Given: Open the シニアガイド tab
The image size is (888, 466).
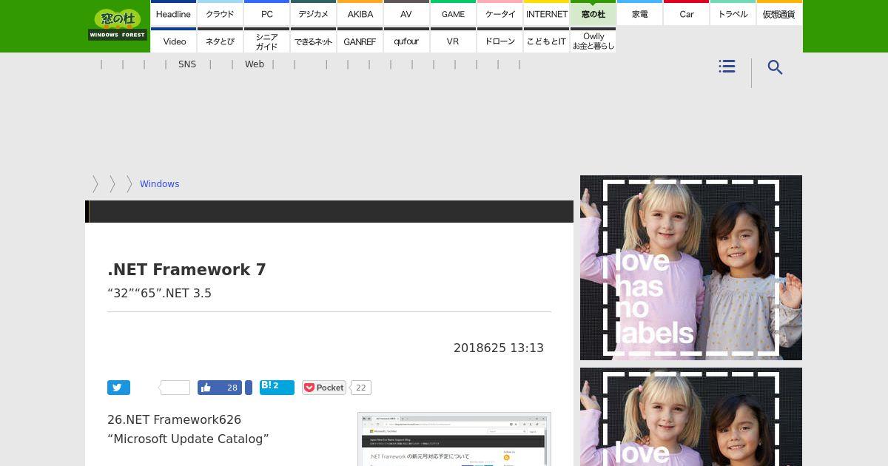Looking at the screenshot, I should [x=266, y=41].
